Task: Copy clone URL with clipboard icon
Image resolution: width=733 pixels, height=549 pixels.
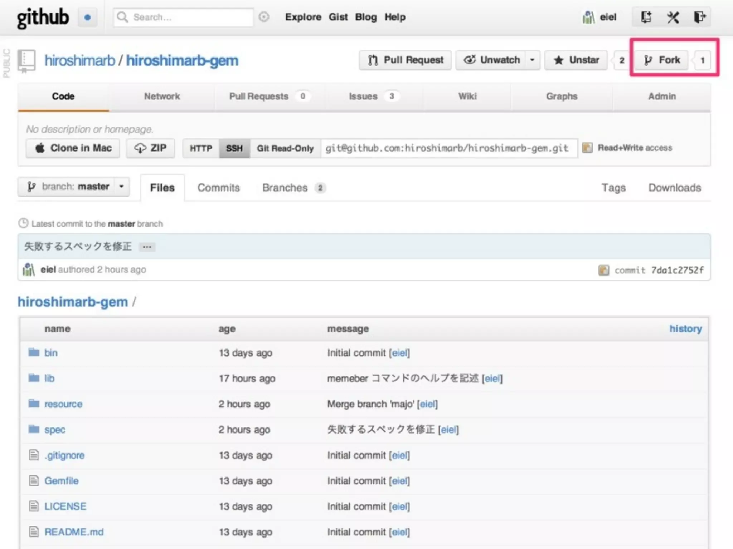Action: [587, 148]
